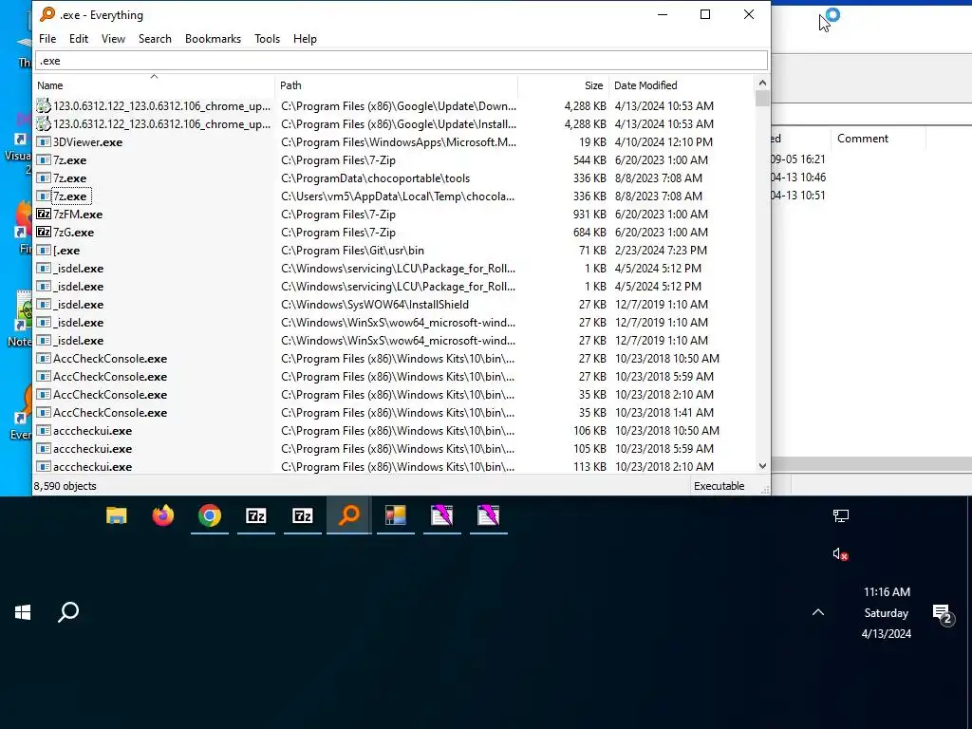Click the vertical scrollbar thumb

coord(762,99)
